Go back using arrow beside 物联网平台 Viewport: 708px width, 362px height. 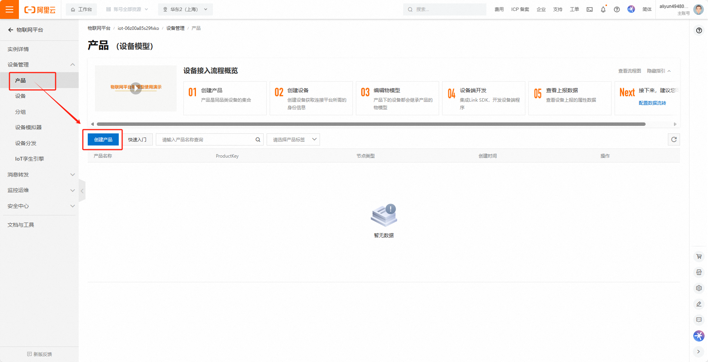pos(11,30)
